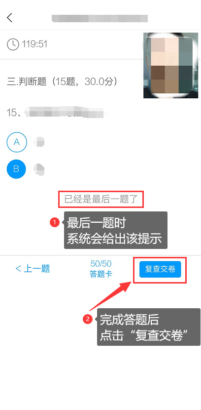Click question 15 text
The width and height of the screenshot is (201, 410).
point(57,113)
